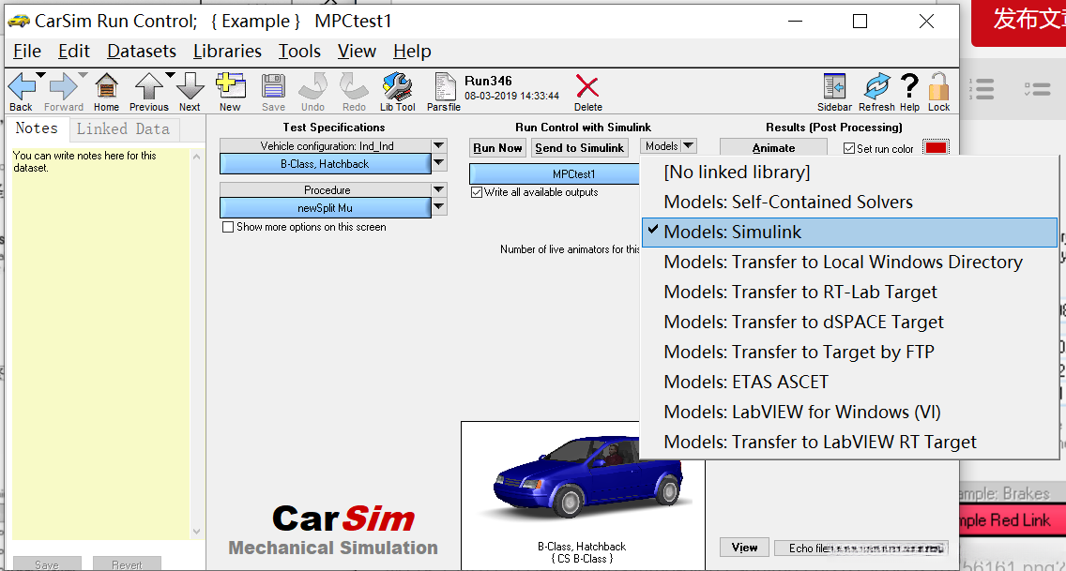Toggle Write all available outputs checkbox
The image size is (1066, 571).
[477, 192]
